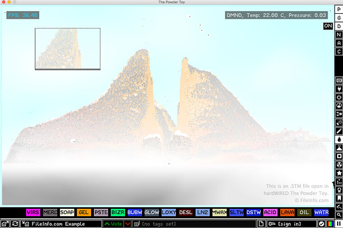This screenshot has width=343, height=228.
Task: Open the Special star category
Action: click(338, 173)
